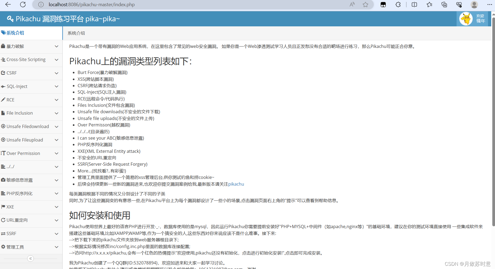Click the browser back arrow

coord(8,5)
